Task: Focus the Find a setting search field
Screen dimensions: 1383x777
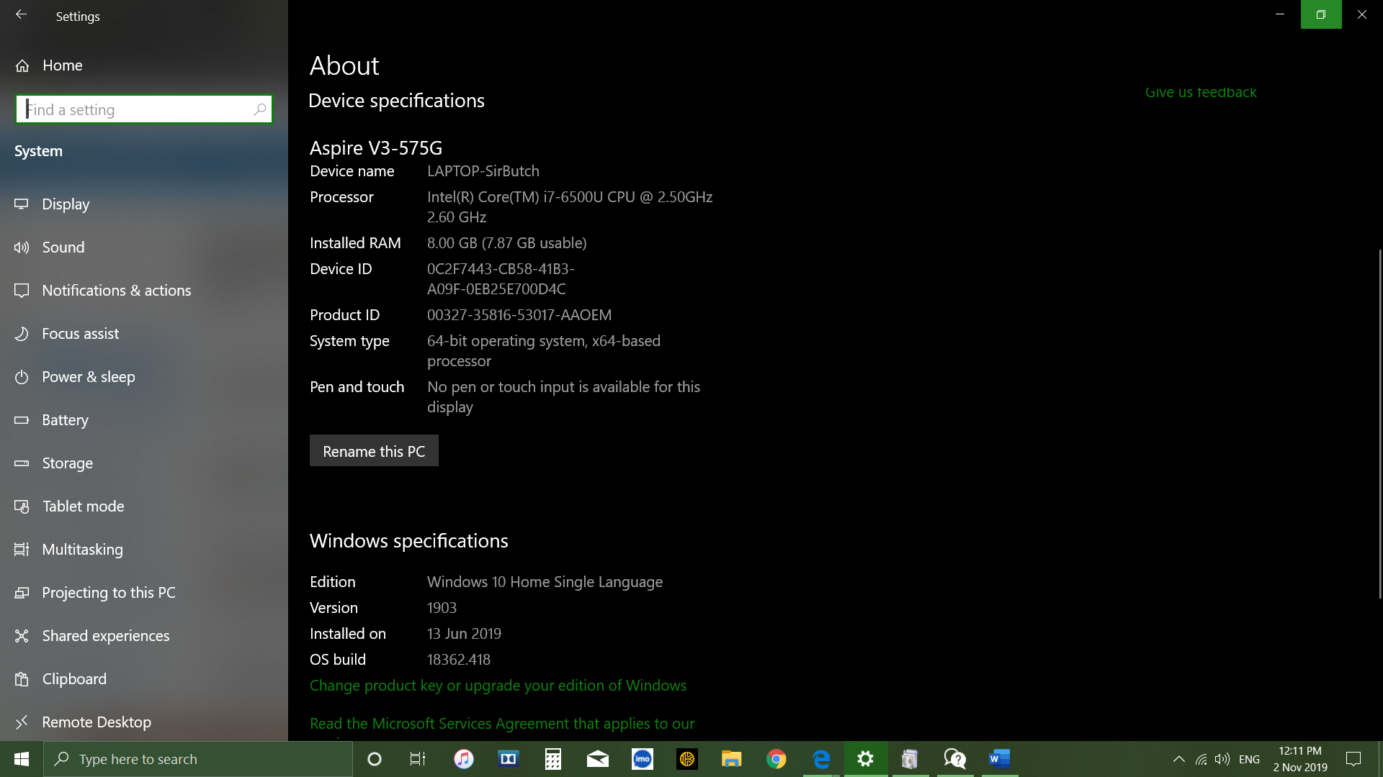Action: (x=143, y=109)
